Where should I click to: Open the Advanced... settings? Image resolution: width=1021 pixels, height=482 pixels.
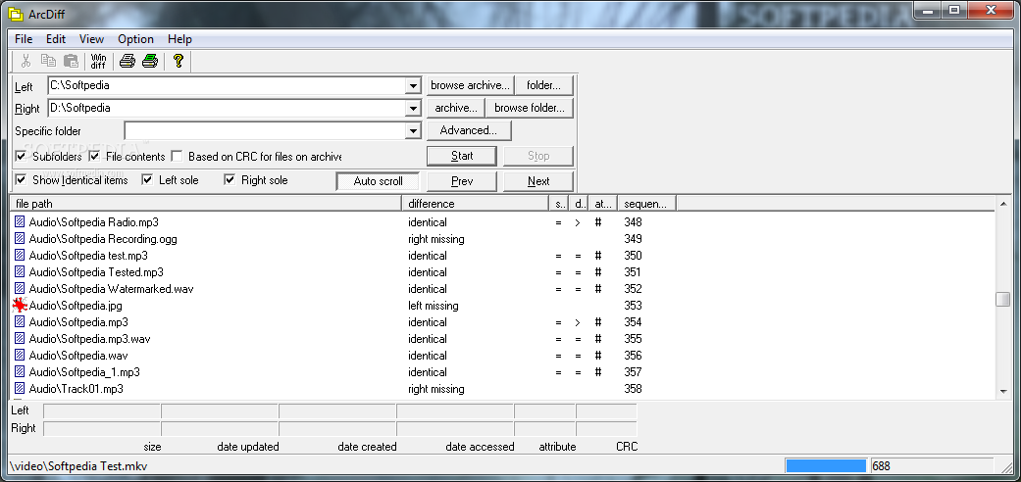[468, 130]
